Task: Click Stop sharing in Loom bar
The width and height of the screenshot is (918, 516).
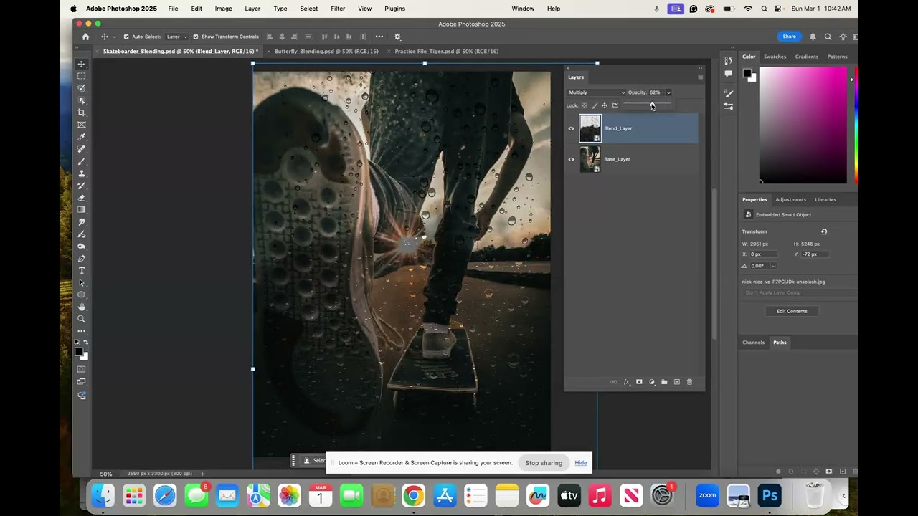Action: point(544,463)
